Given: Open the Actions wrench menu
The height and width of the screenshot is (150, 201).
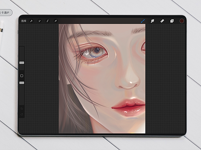Looking at the screenshot, I should (31, 21).
